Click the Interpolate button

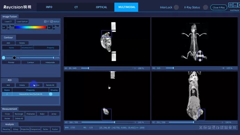pyautogui.click(x=50, y=62)
